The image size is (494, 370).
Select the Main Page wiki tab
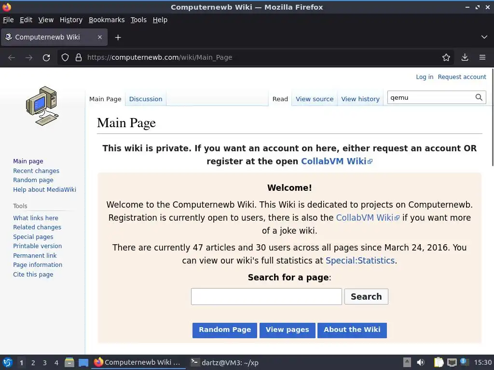point(105,99)
